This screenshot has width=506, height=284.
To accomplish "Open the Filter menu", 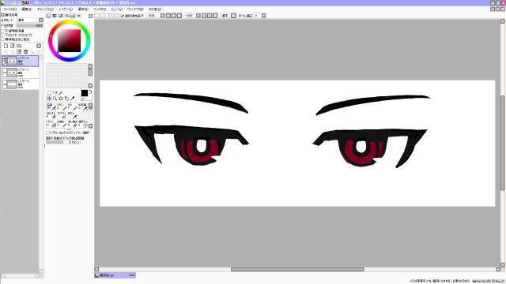I will coord(100,9).
